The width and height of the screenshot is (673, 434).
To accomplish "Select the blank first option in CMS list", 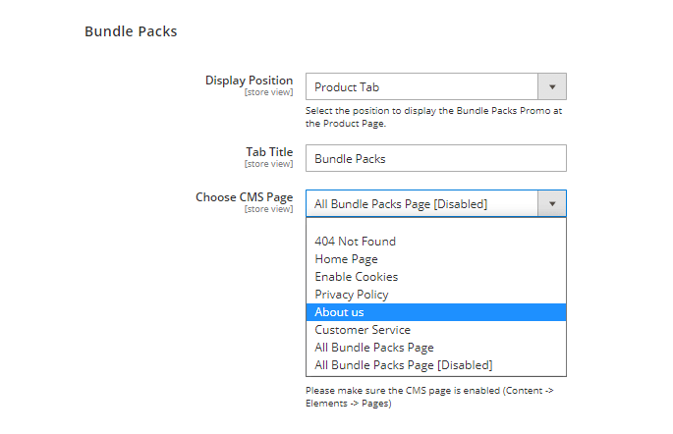I will click(435, 226).
